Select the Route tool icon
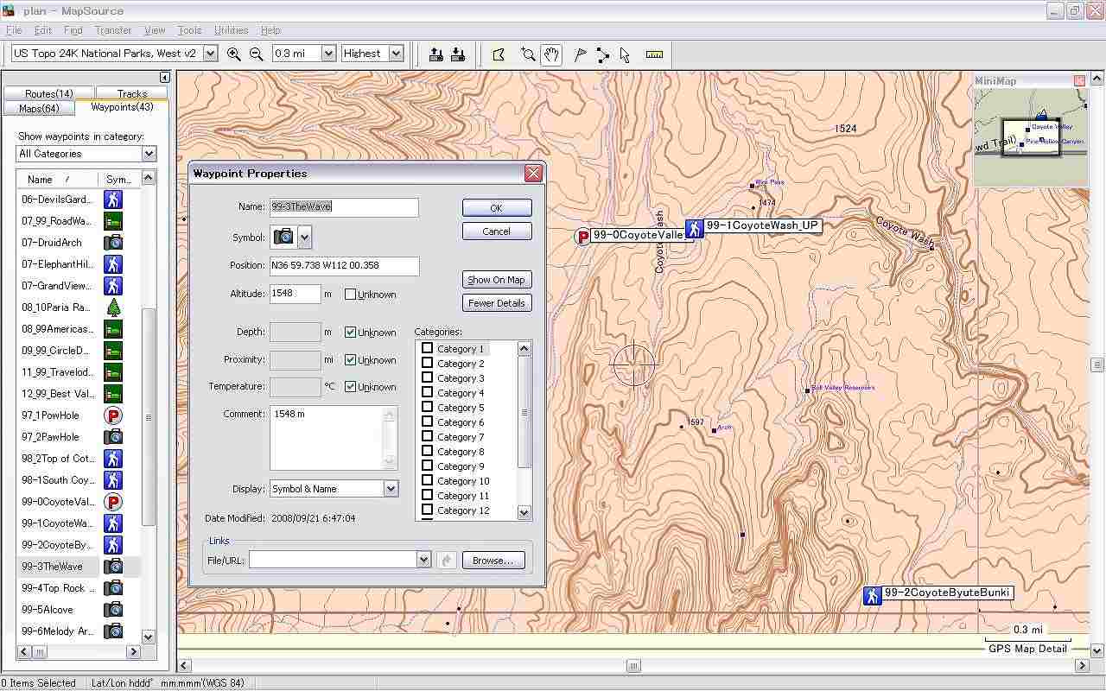The height and width of the screenshot is (691, 1106). click(602, 54)
